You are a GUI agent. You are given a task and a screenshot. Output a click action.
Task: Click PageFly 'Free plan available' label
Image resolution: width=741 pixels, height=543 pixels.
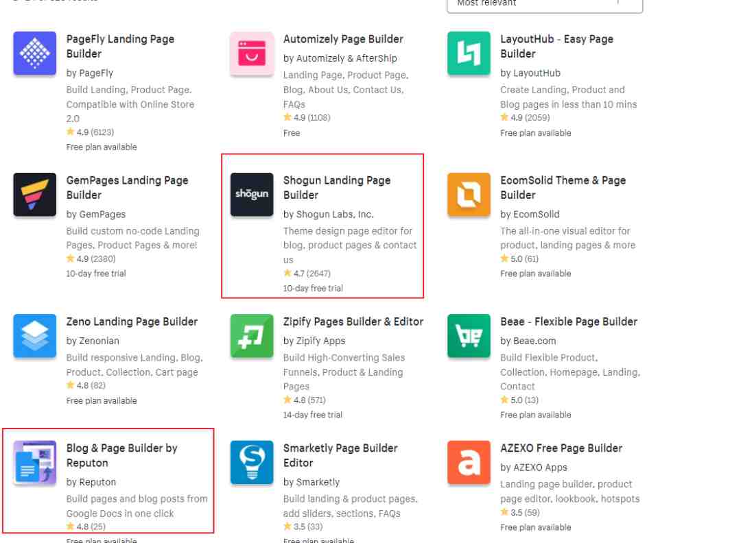(x=102, y=147)
